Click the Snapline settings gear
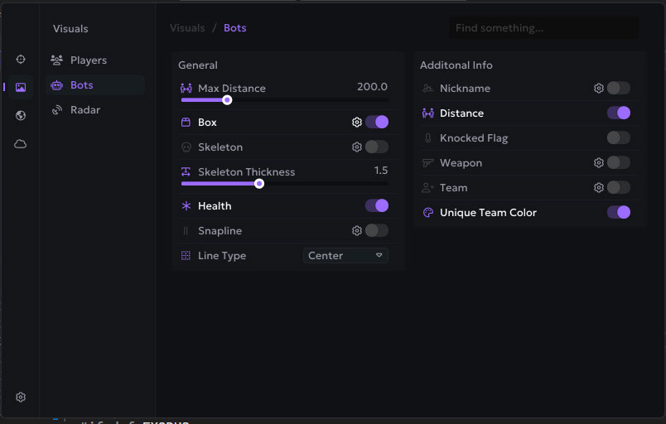 tap(357, 230)
